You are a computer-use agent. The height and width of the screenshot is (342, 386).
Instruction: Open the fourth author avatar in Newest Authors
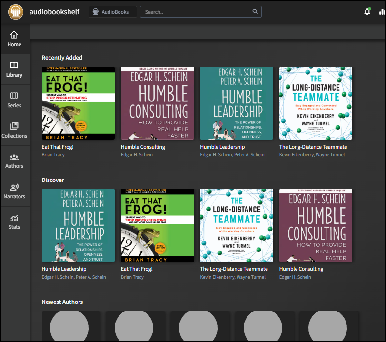point(263,326)
